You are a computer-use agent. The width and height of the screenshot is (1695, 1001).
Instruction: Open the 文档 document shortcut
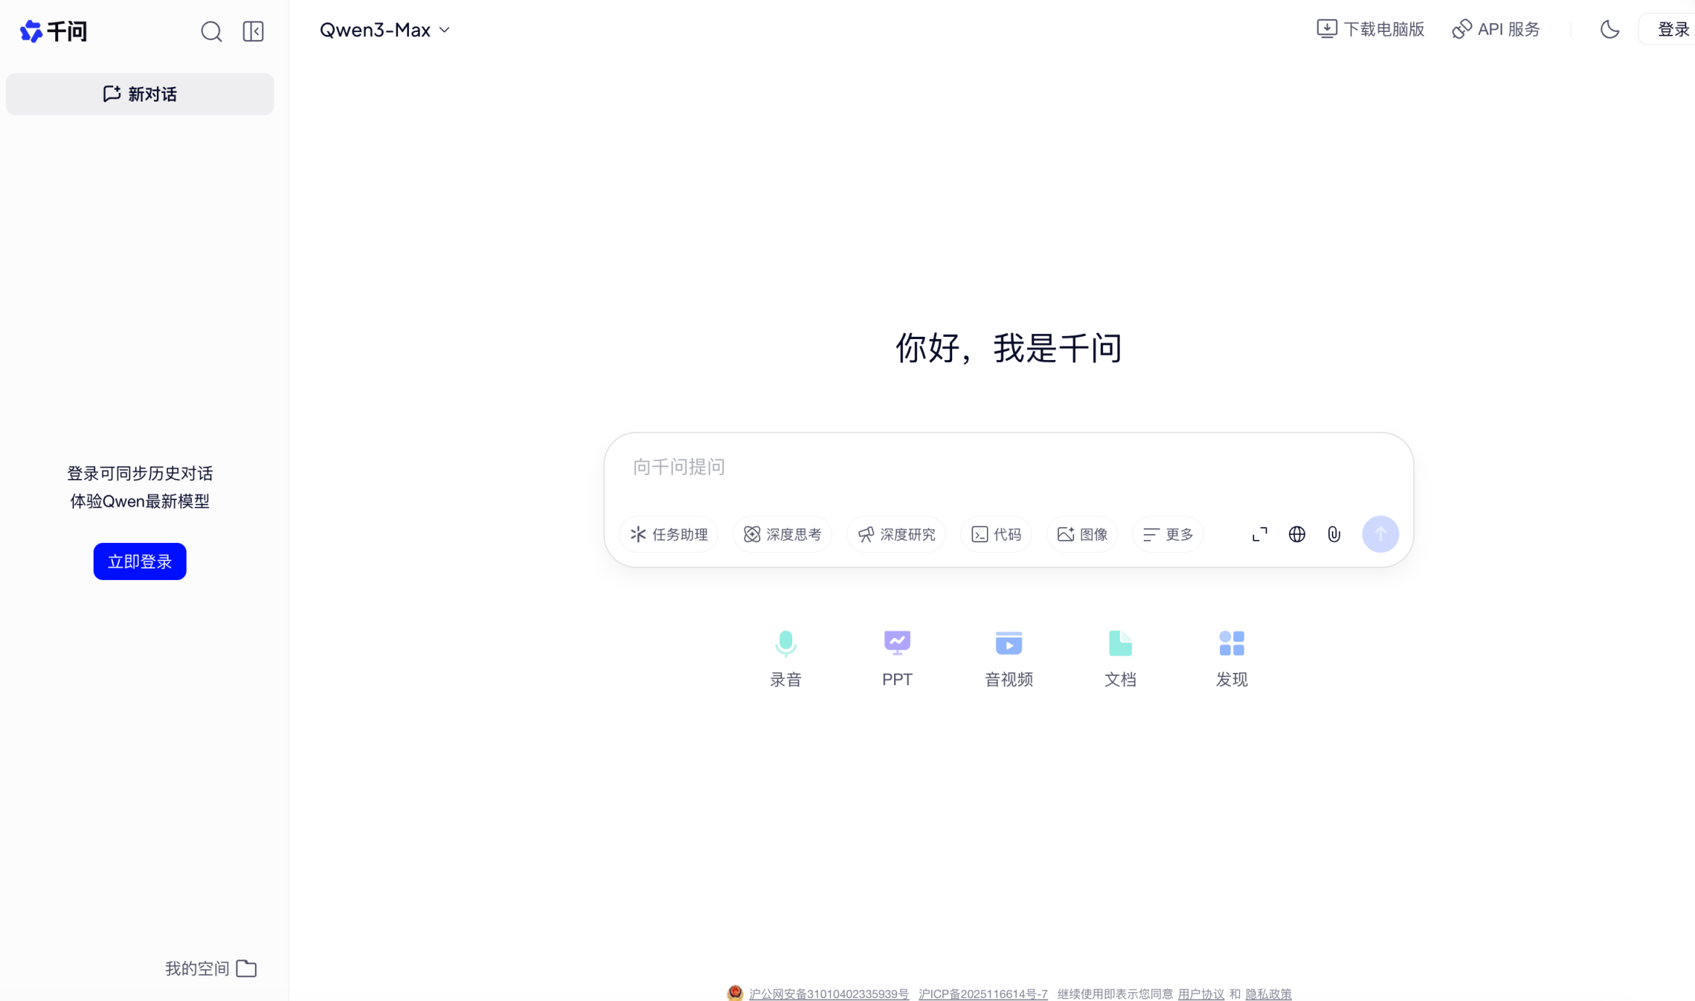pos(1121,658)
